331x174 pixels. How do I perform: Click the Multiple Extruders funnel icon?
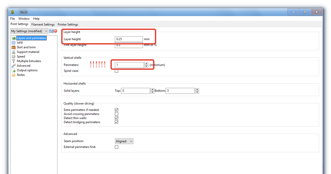click(14, 61)
